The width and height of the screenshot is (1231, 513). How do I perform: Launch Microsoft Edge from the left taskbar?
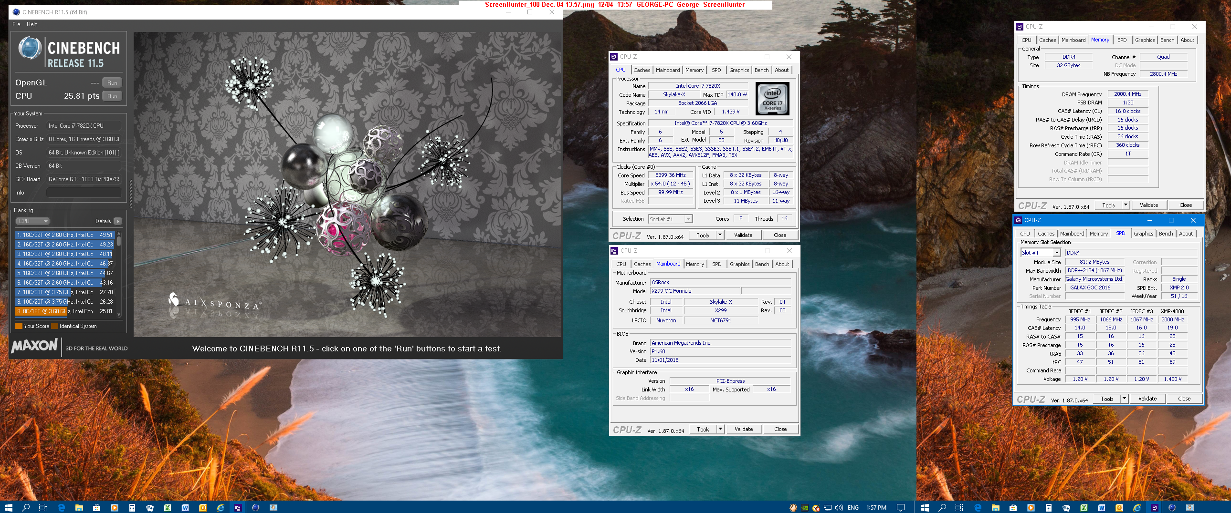pos(61,507)
